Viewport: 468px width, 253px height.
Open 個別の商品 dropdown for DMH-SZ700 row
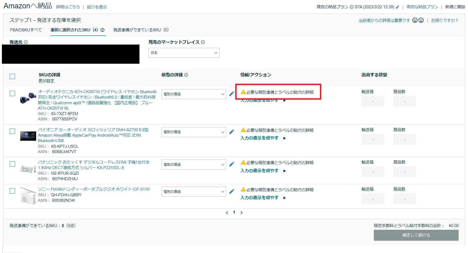click(194, 132)
